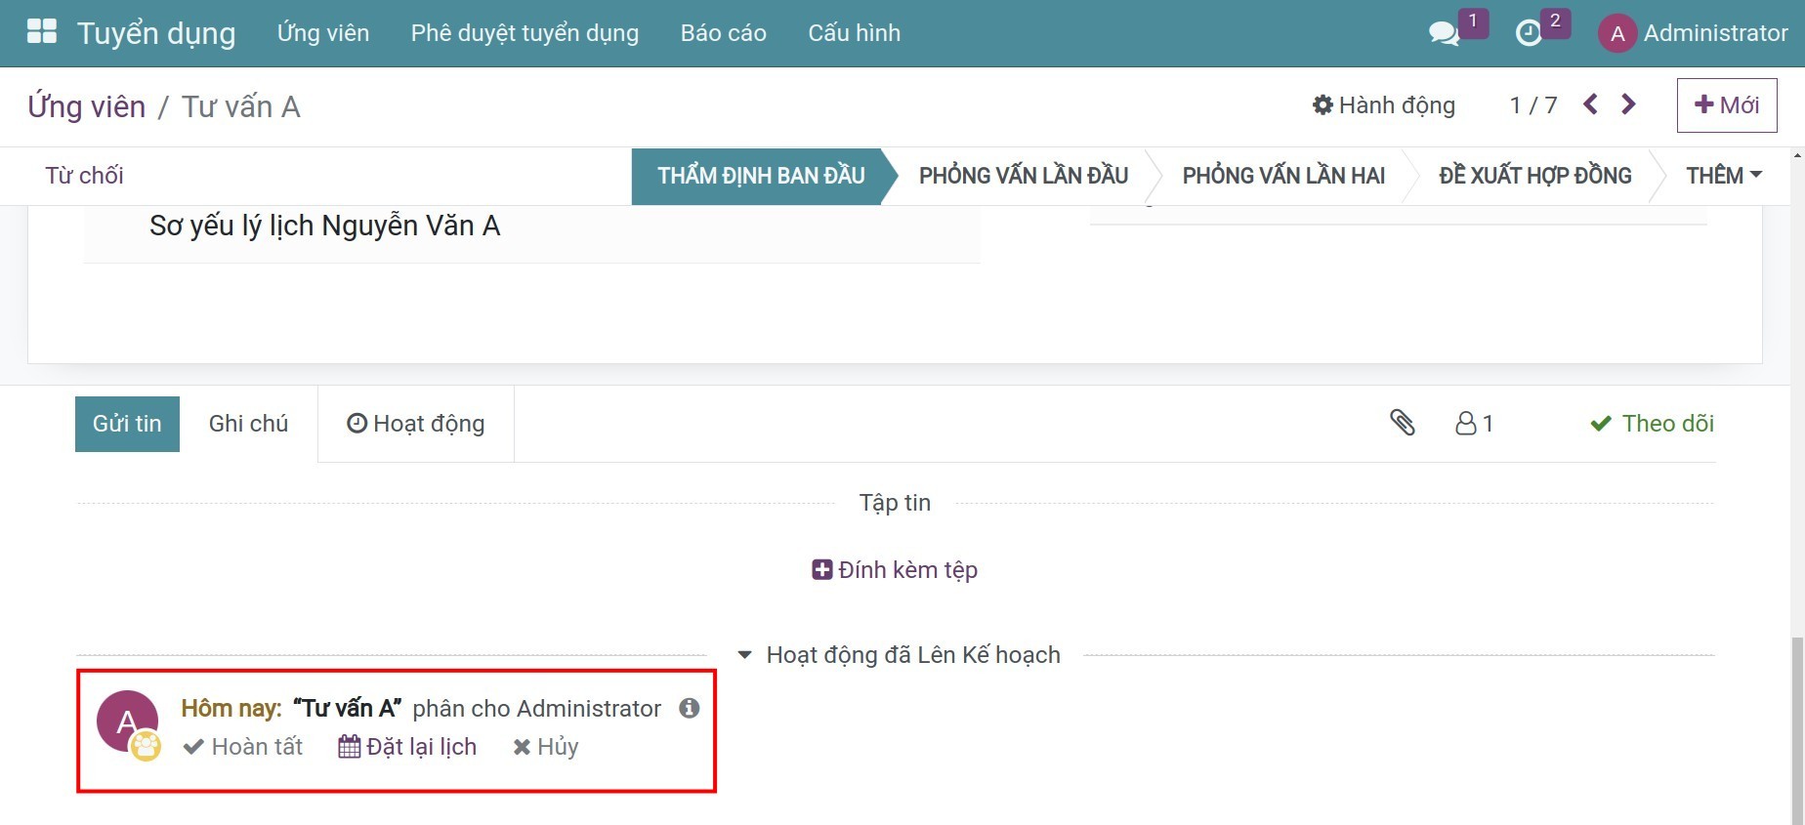Click Administrator avatar in planned activity

click(127, 722)
